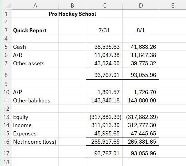Select the 7/31 date header cell
This screenshot has height=166, width=186.
coord(104,30)
